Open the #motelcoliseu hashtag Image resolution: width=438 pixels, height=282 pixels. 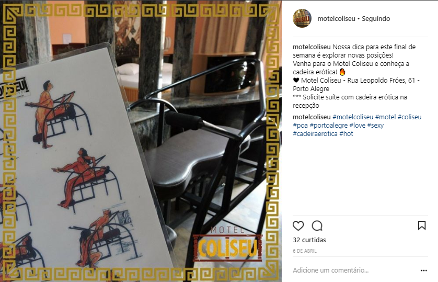(x=353, y=117)
